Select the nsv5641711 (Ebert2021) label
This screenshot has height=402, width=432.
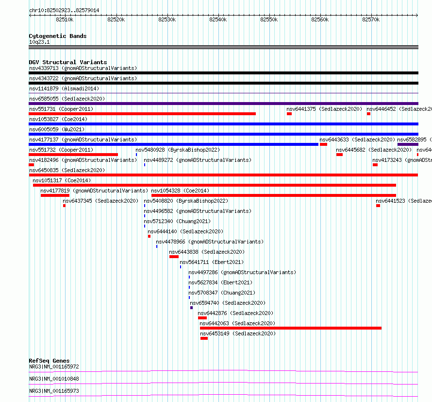pos(212,262)
